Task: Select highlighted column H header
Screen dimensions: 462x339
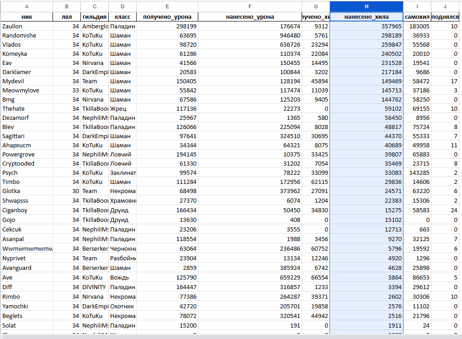Action: tap(366, 6)
